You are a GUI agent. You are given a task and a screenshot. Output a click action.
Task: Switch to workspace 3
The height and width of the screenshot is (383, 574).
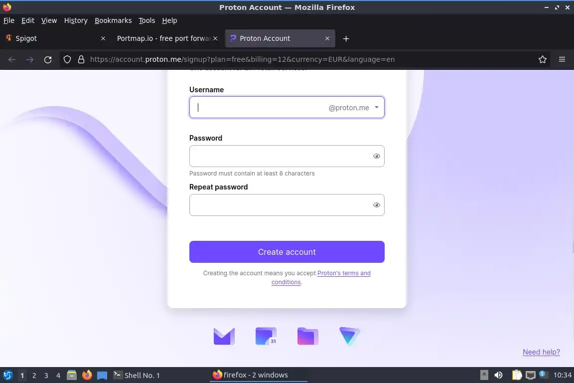pos(46,376)
